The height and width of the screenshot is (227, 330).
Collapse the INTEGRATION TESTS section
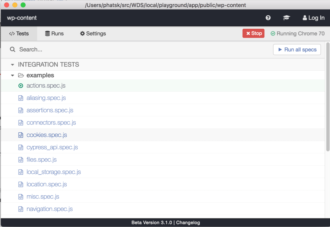tap(12, 65)
